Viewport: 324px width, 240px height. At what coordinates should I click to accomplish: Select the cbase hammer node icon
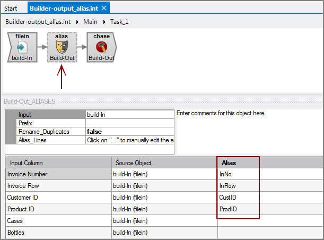click(x=101, y=47)
